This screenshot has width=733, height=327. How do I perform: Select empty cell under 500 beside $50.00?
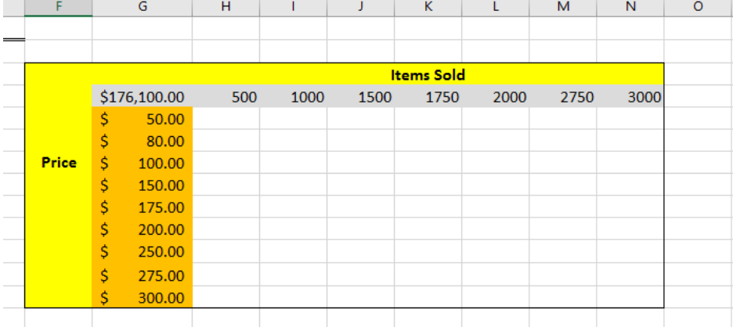[x=226, y=119]
